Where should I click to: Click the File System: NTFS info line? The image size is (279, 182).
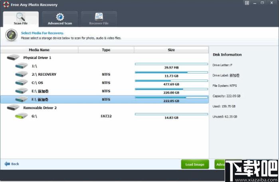(225, 86)
